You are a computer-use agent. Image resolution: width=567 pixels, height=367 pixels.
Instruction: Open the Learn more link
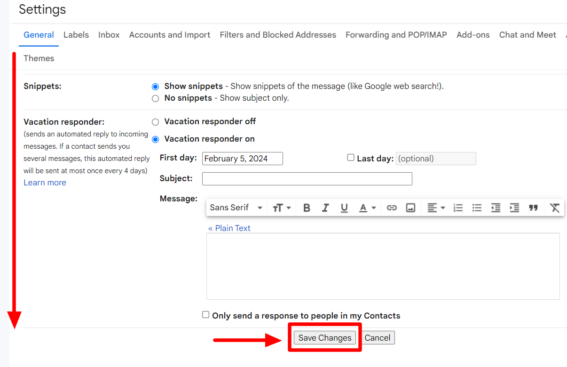point(45,183)
